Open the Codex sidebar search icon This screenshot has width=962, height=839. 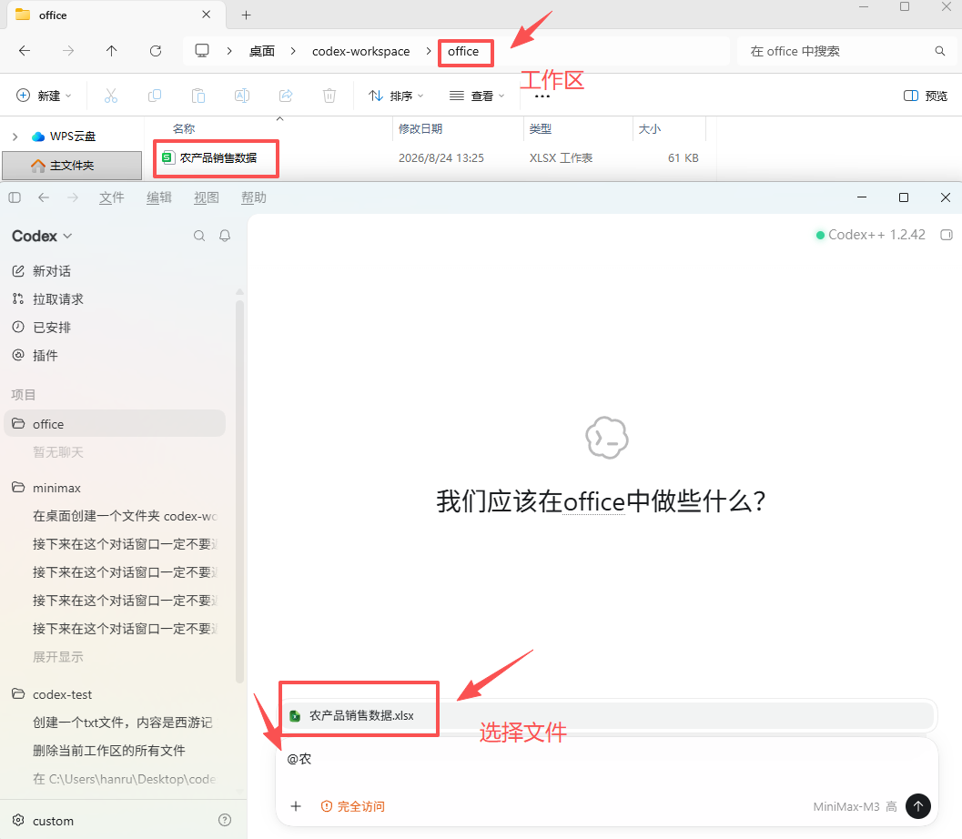[x=199, y=236]
